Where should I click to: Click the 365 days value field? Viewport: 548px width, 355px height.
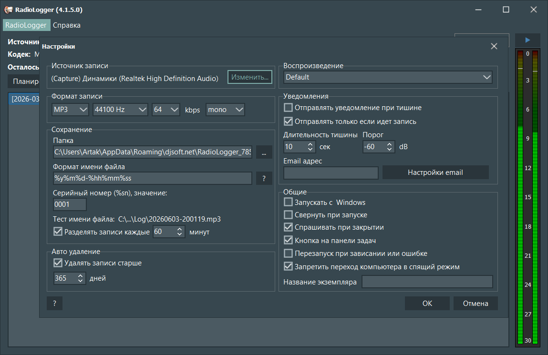coord(65,278)
